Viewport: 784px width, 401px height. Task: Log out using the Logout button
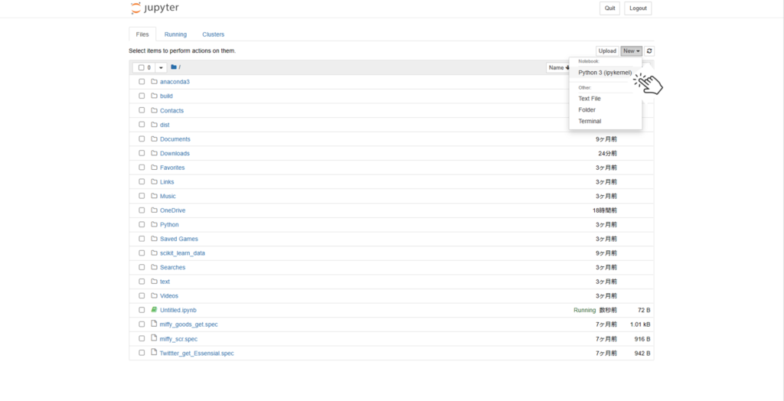pyautogui.click(x=638, y=8)
